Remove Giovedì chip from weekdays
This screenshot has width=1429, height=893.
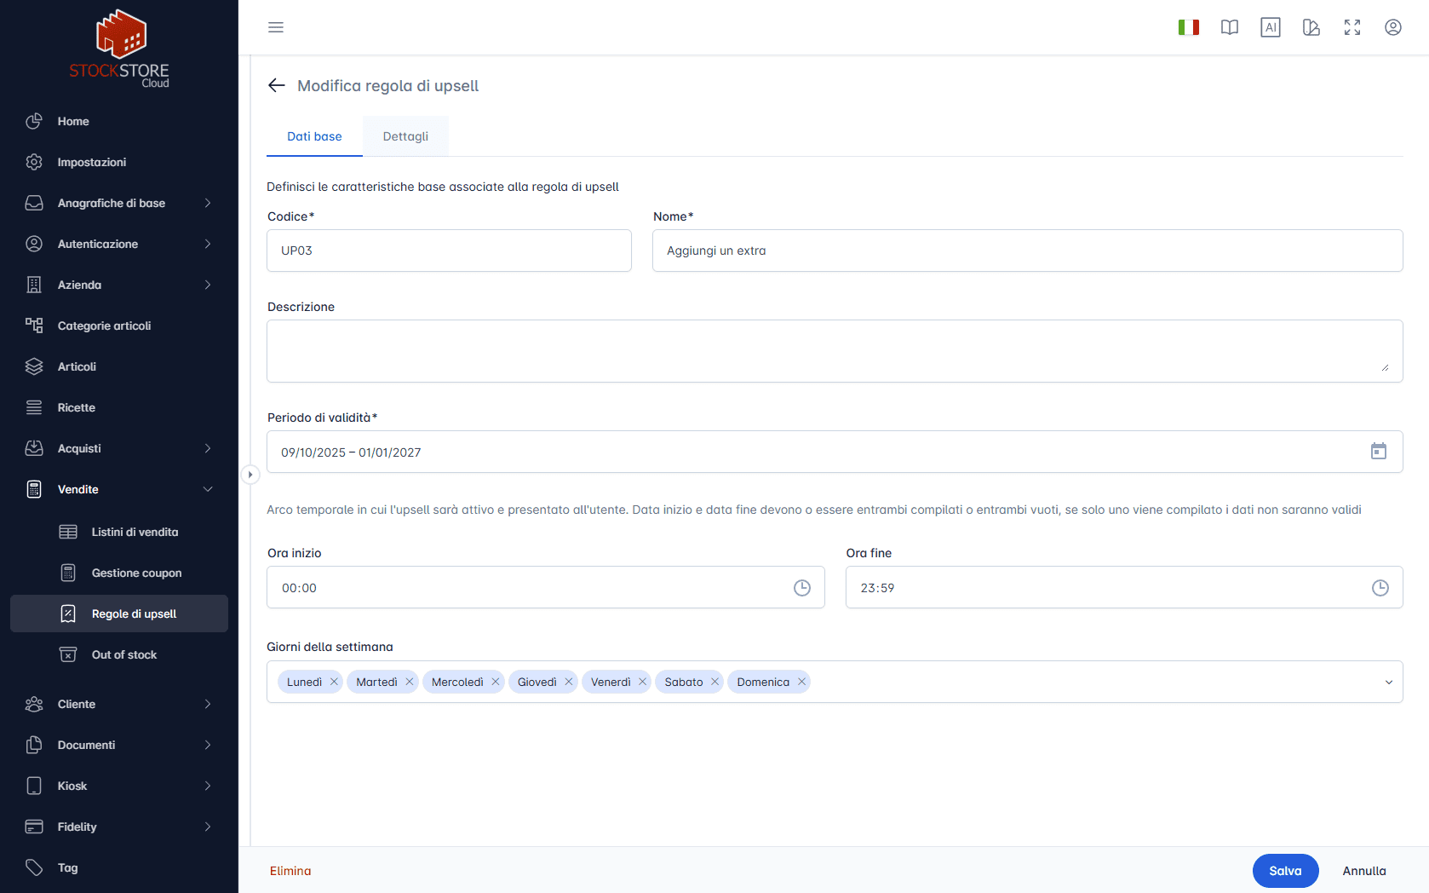tap(569, 682)
